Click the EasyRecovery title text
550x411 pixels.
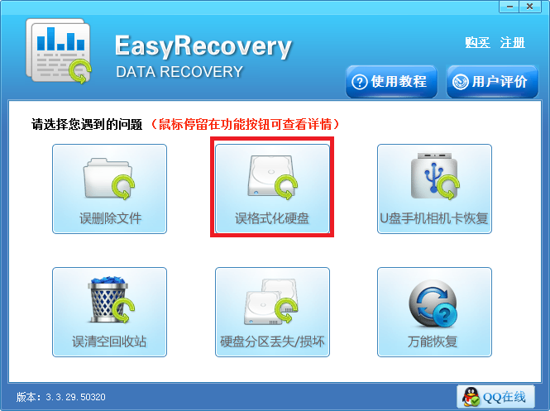[x=203, y=46]
